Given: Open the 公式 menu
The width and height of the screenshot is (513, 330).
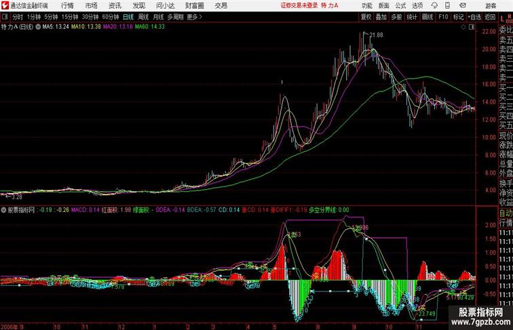Looking at the screenshot, I should [400, 5].
